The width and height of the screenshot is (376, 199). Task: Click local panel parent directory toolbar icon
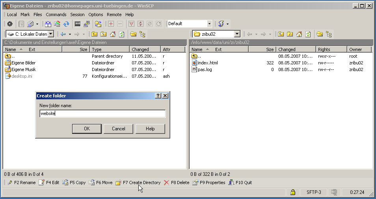94,34
